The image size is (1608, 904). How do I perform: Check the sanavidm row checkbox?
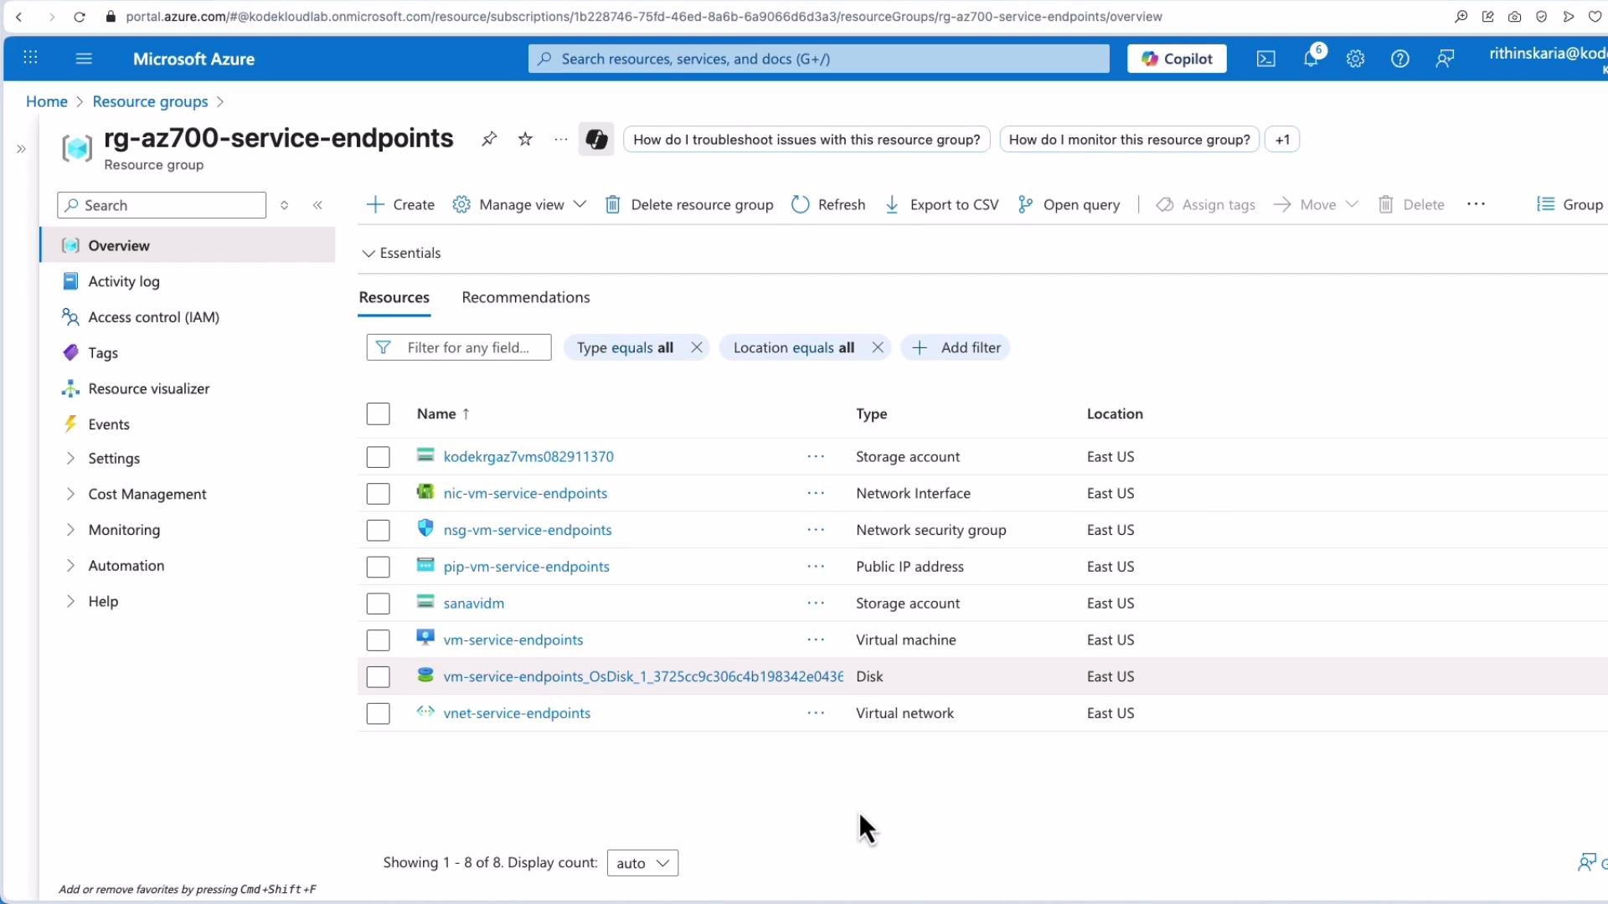point(378,603)
